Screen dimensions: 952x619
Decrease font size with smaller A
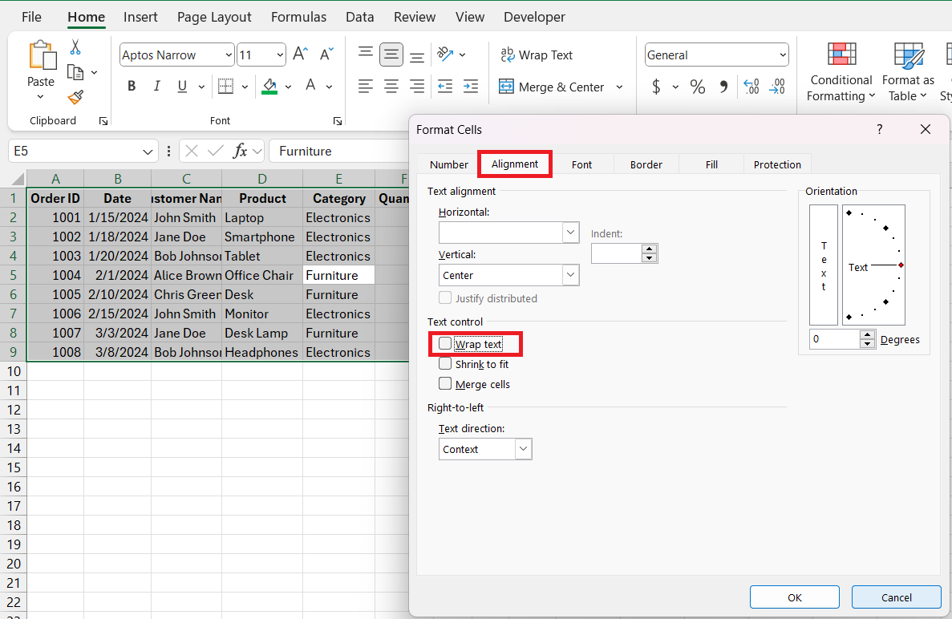coord(326,55)
